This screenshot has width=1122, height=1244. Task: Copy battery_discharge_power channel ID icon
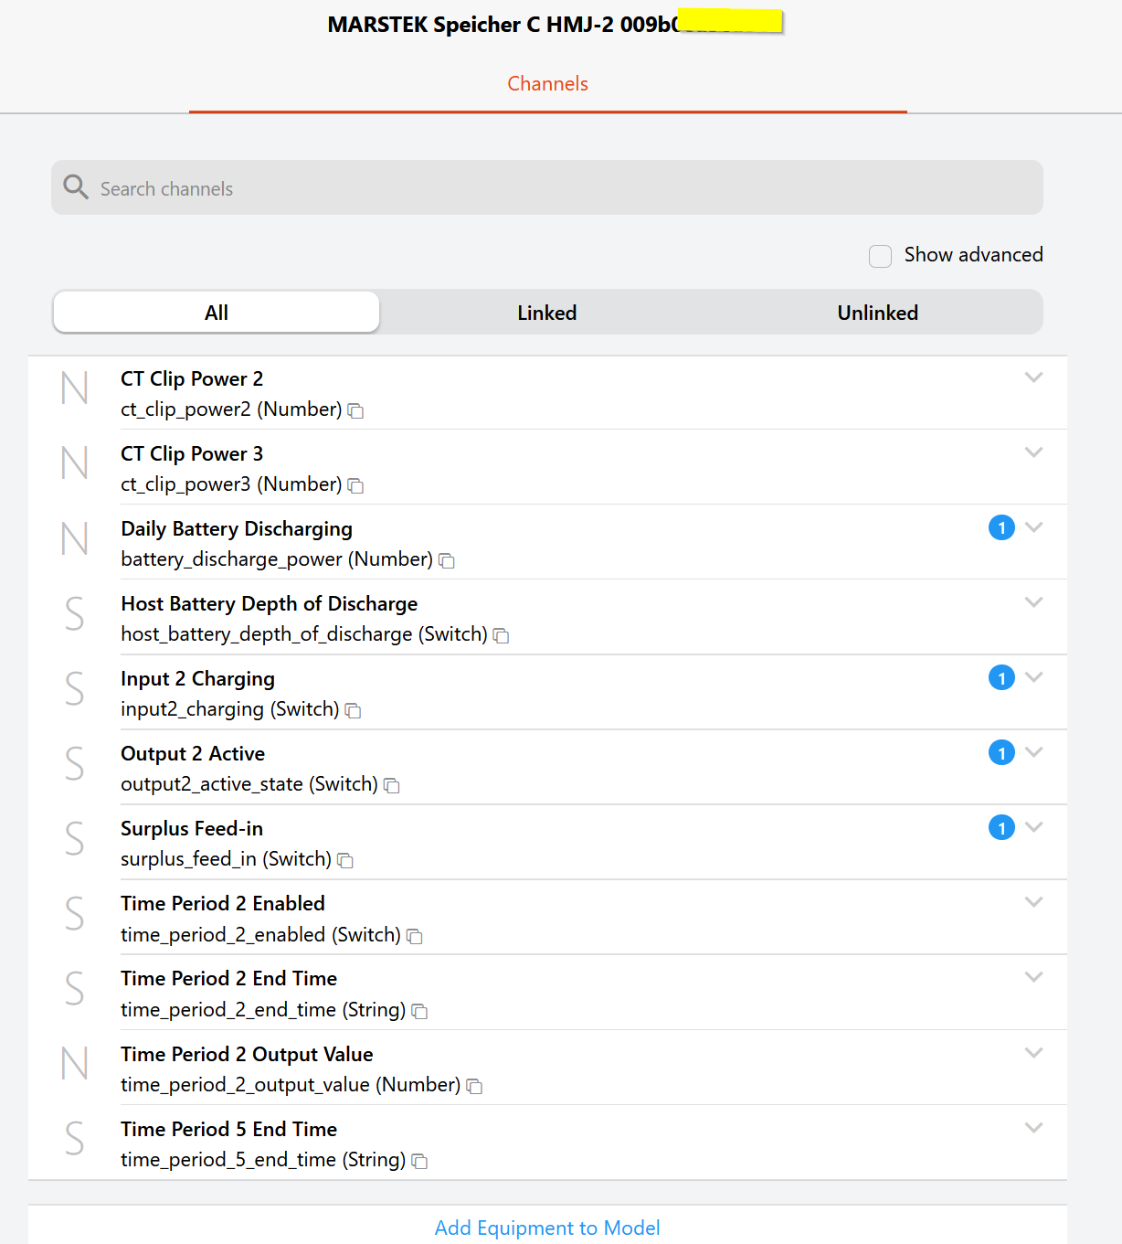pyautogui.click(x=447, y=561)
